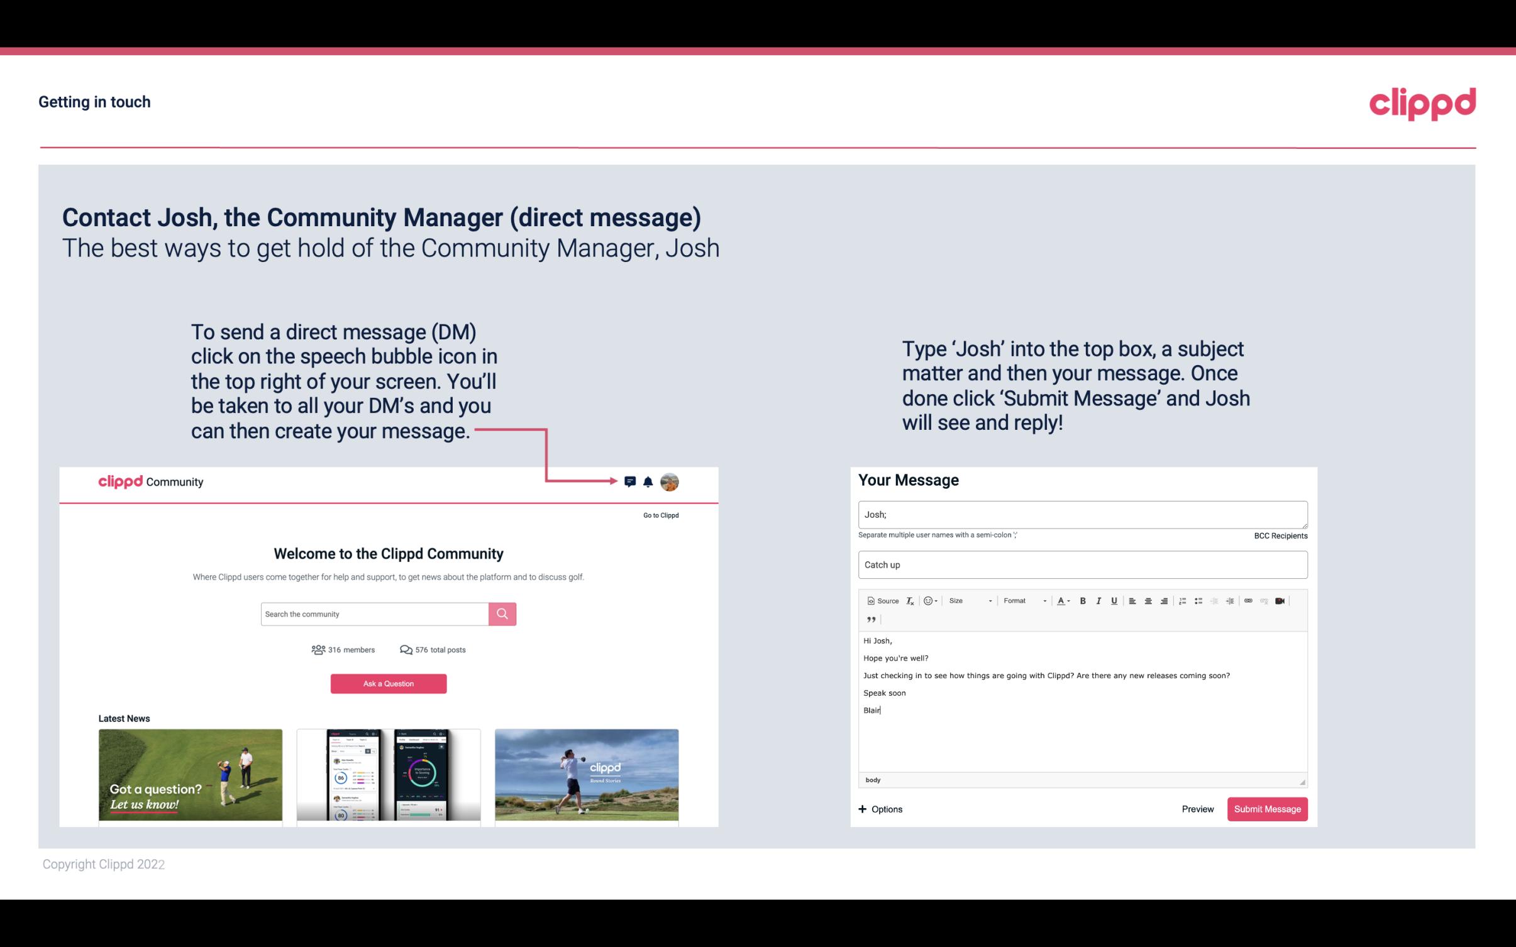The image size is (1516, 947).
Task: Click the blockquote icon in message toolbar
Action: pyautogui.click(x=870, y=620)
